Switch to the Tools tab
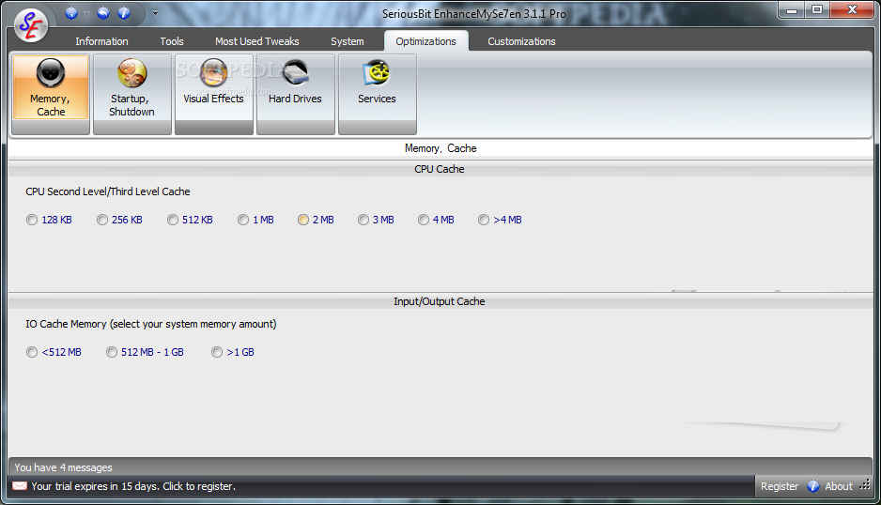The height and width of the screenshot is (505, 881). tap(172, 41)
